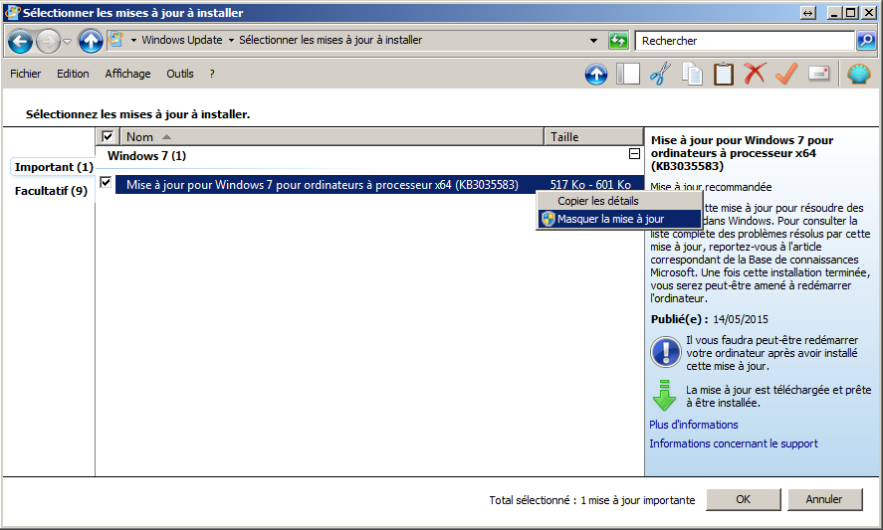The height and width of the screenshot is (530, 883).
Task: Switch to the Important (1) tab
Action: point(54,167)
